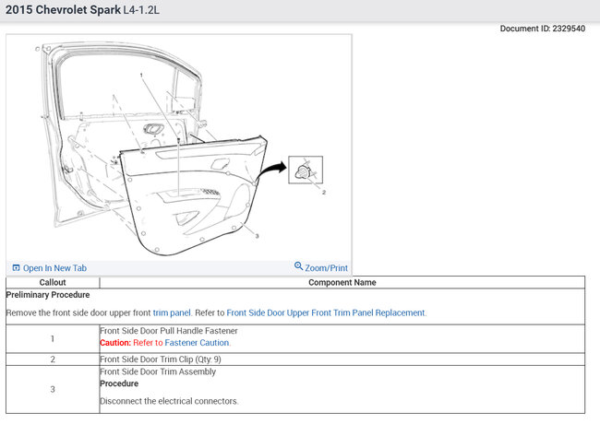
Task: Click the Open In New Tab icon
Action: pyautogui.click(x=16, y=268)
